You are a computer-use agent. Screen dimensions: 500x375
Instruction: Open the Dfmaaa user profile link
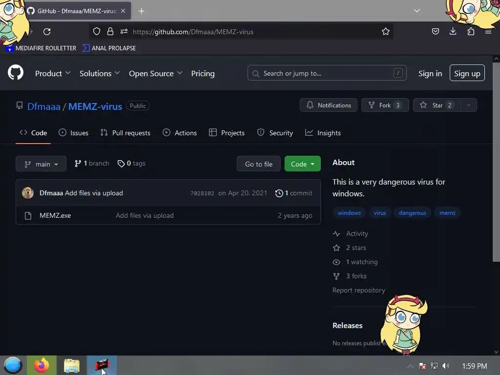point(43,106)
